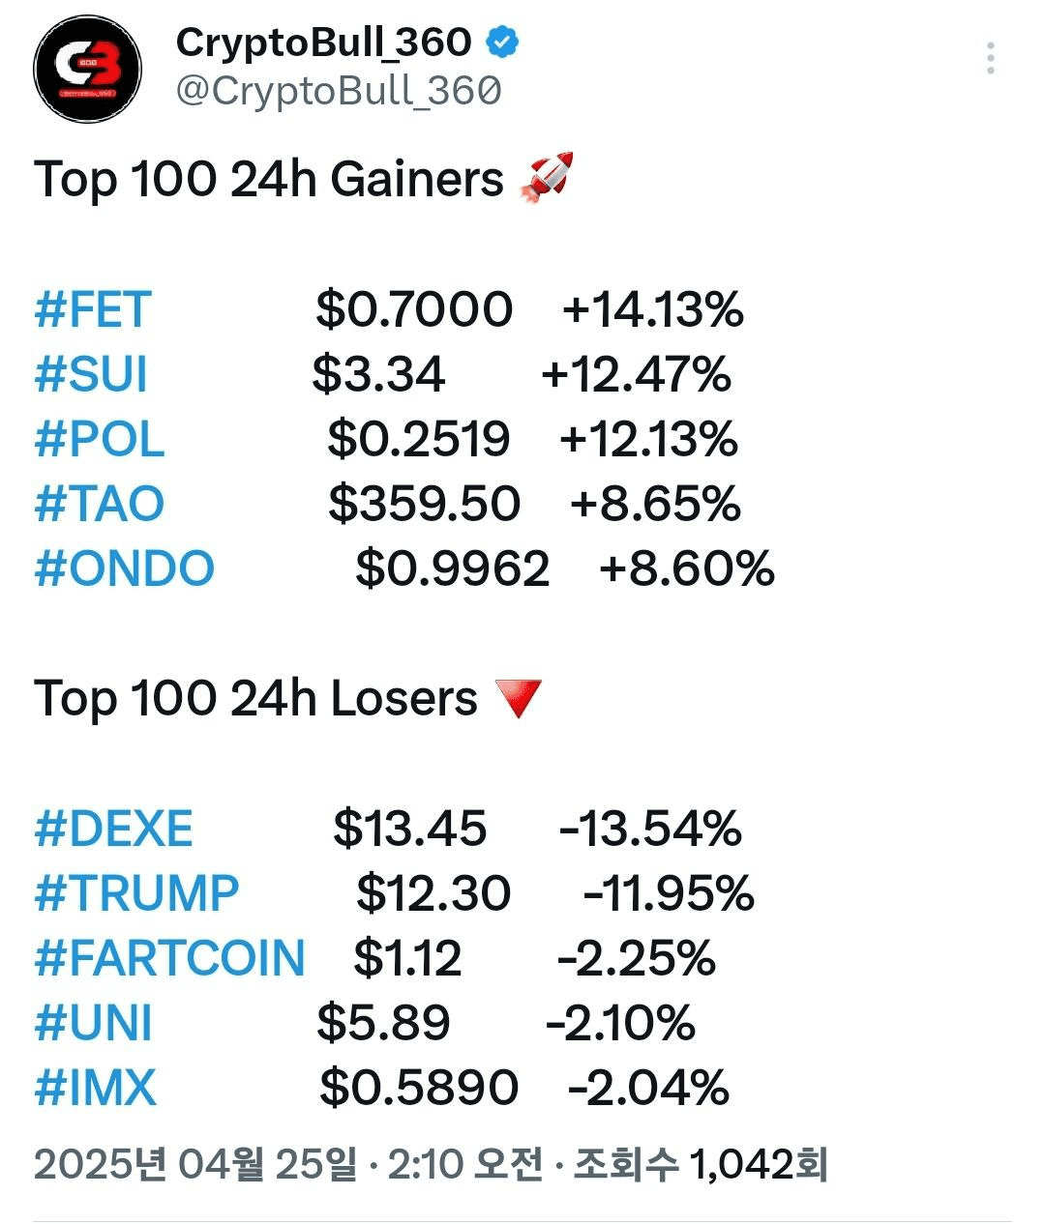Click the #UNI hashtag
1045x1224 pixels.
point(93,1023)
